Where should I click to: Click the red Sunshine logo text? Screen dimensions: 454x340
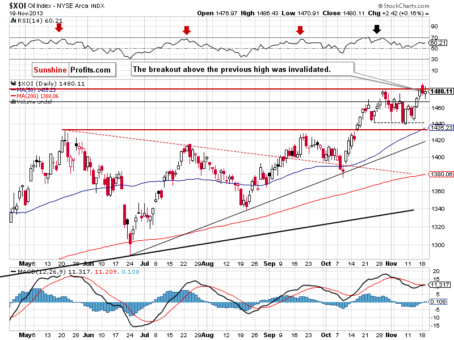[50, 70]
